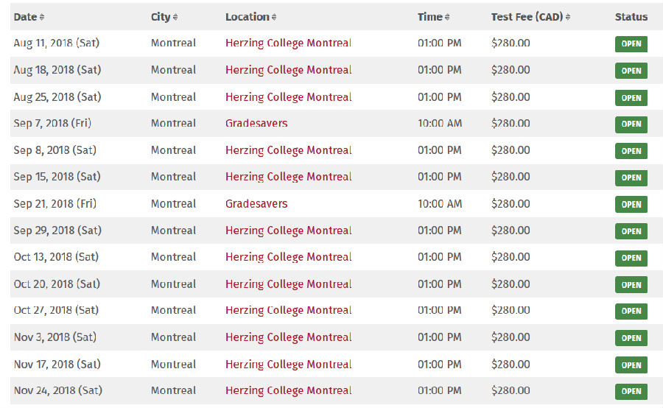
Task: Open Gradesavers link on Sep 21 row
Action: (256, 203)
